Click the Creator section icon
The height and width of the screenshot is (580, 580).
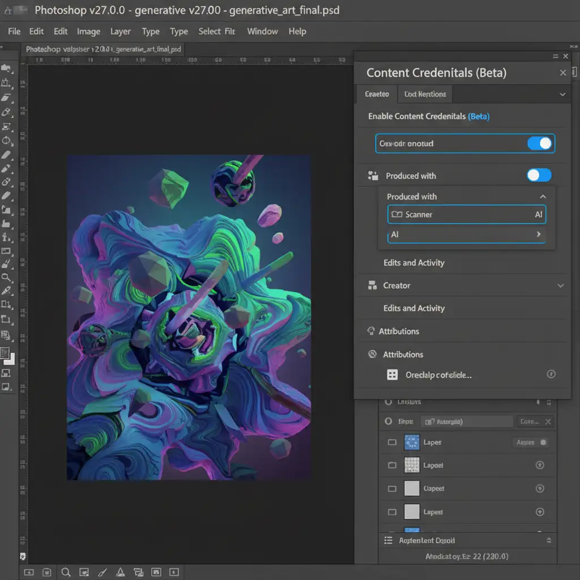point(372,285)
